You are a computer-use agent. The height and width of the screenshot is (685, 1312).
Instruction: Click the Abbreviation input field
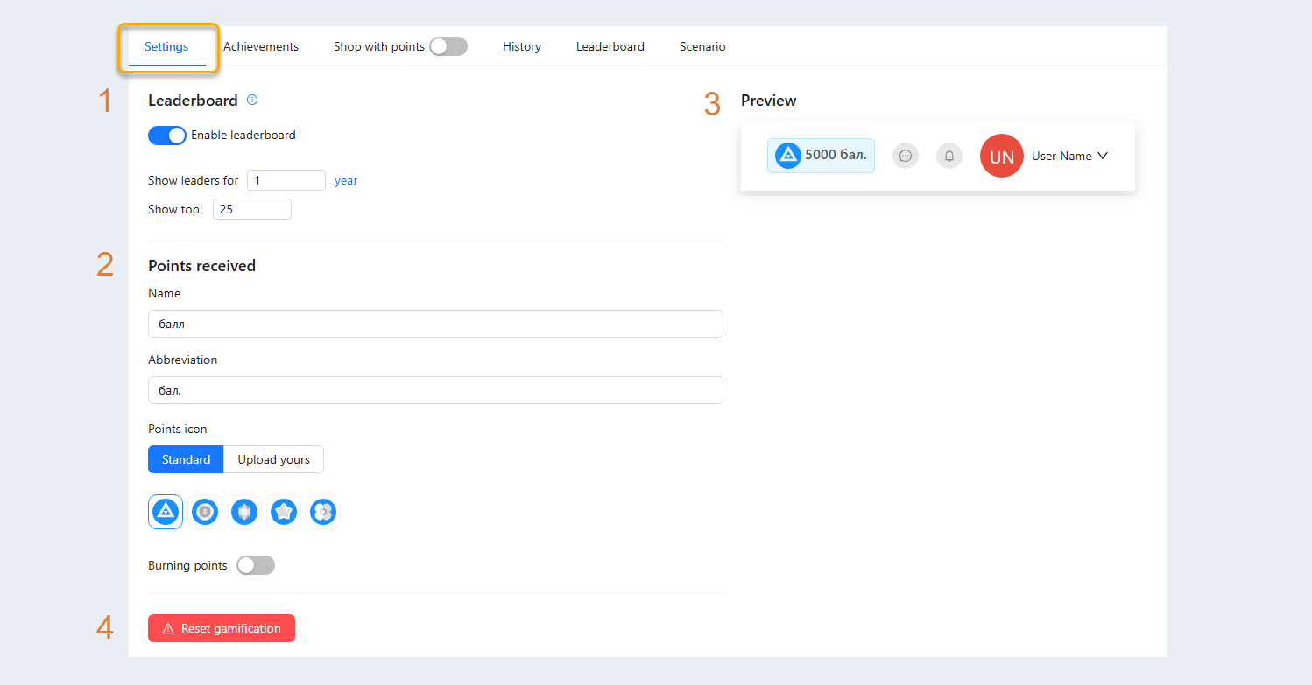(x=435, y=390)
